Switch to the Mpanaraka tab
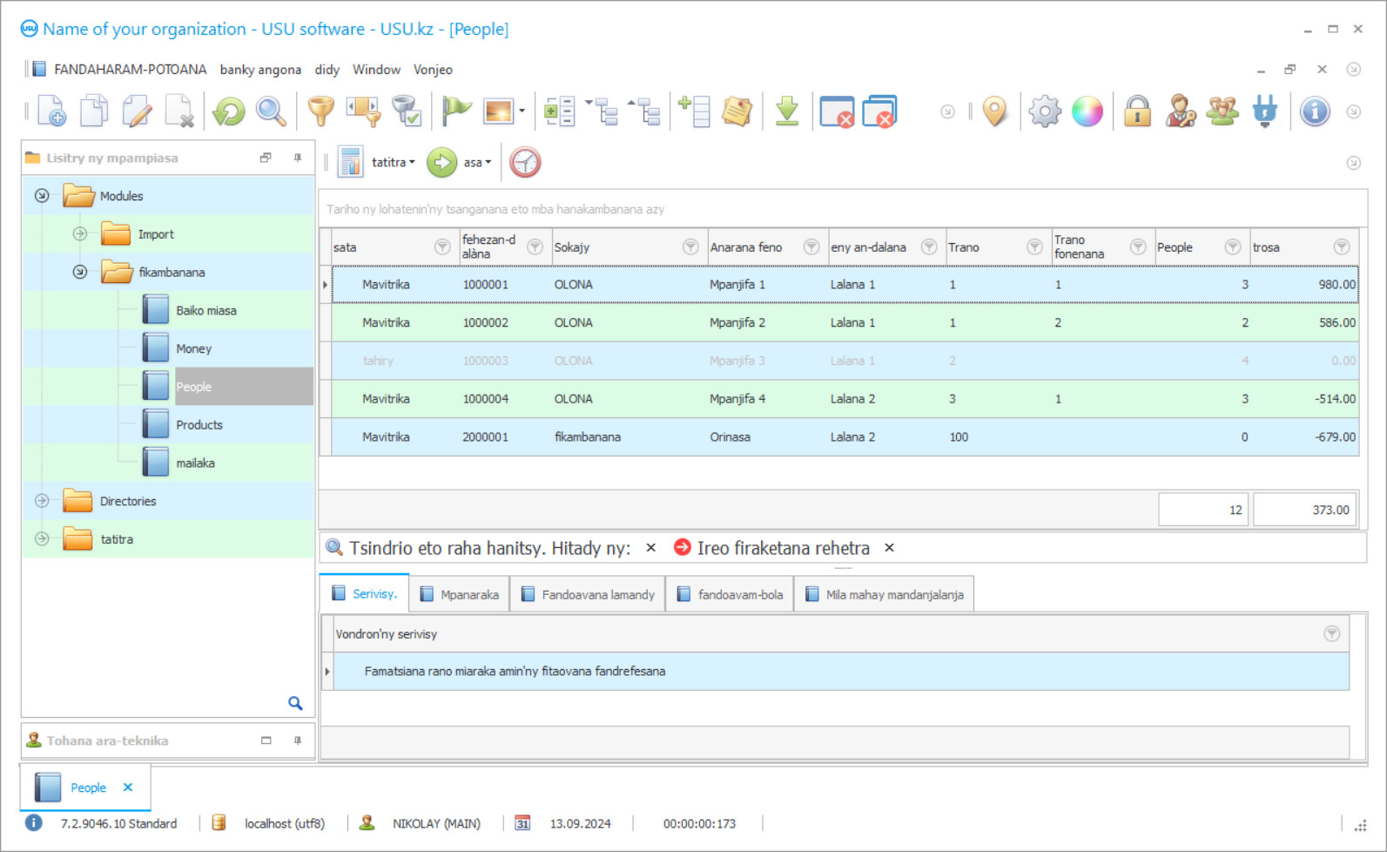1387x852 pixels. [460, 595]
